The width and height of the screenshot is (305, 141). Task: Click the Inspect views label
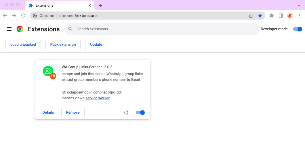point(73,98)
